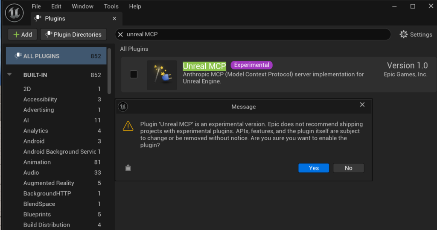437x230 pixels.
Task: Click the category list scrollbar
Action: 109,71
